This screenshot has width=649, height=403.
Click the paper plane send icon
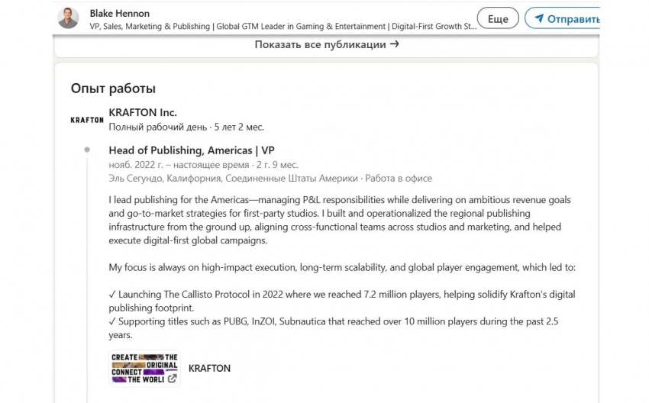[x=539, y=18]
